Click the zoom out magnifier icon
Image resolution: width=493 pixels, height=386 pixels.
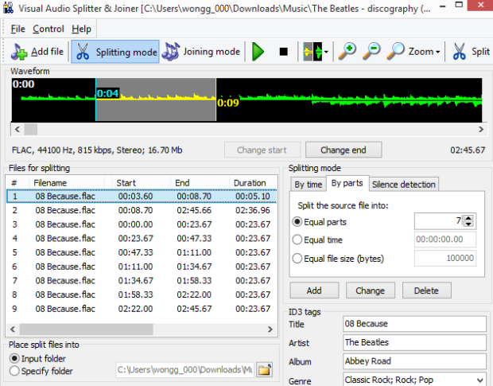tap(371, 53)
